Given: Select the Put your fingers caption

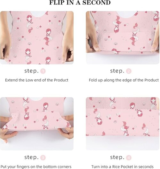Looking at the screenshot, I should coord(36,167).
